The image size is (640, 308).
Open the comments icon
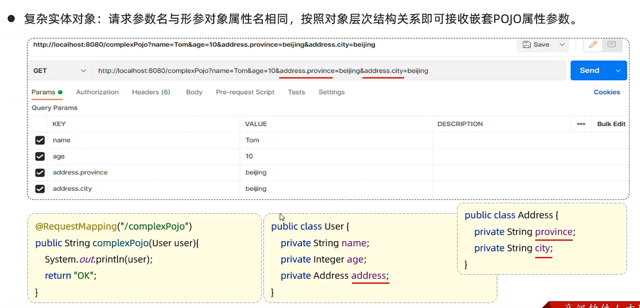tap(612, 45)
